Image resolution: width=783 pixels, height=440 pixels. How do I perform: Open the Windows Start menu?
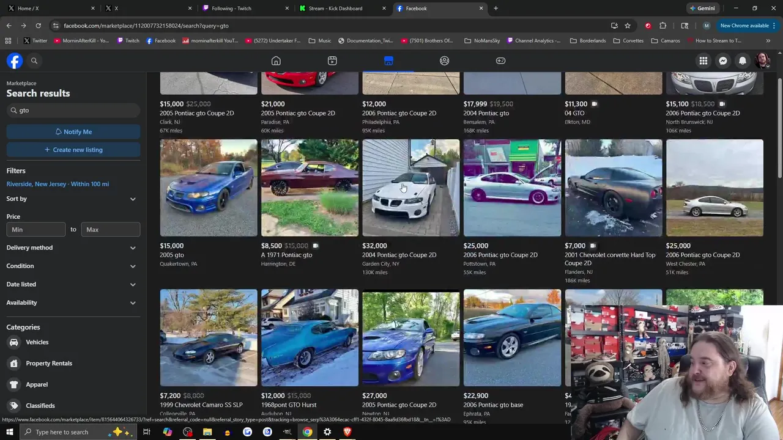coord(9,432)
